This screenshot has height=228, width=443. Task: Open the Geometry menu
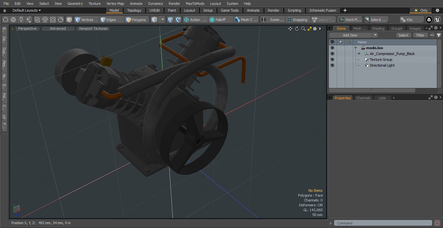pos(75,4)
